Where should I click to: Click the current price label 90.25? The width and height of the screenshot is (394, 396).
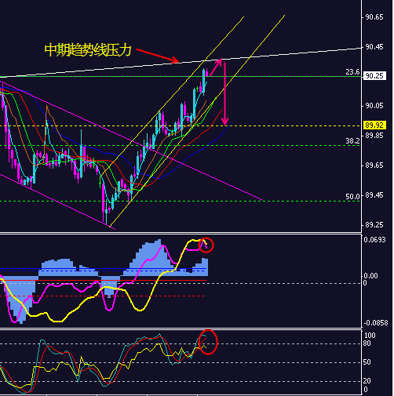pyautogui.click(x=374, y=76)
